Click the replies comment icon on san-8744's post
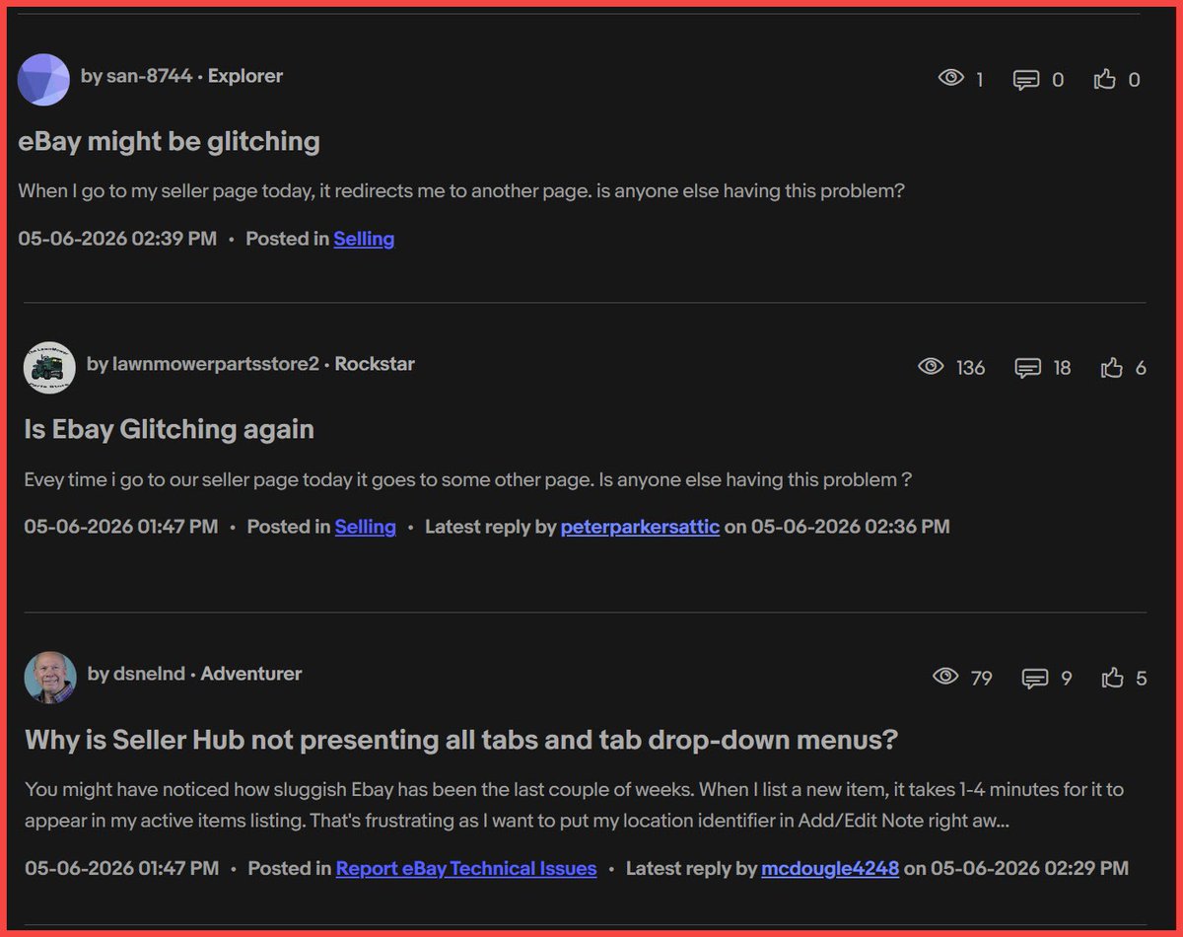1183x937 pixels. click(x=1026, y=79)
